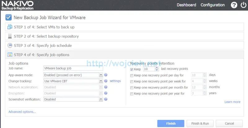Open the Advanced options link
Image resolution: width=248 pixels, height=128 pixels.
pos(22,112)
